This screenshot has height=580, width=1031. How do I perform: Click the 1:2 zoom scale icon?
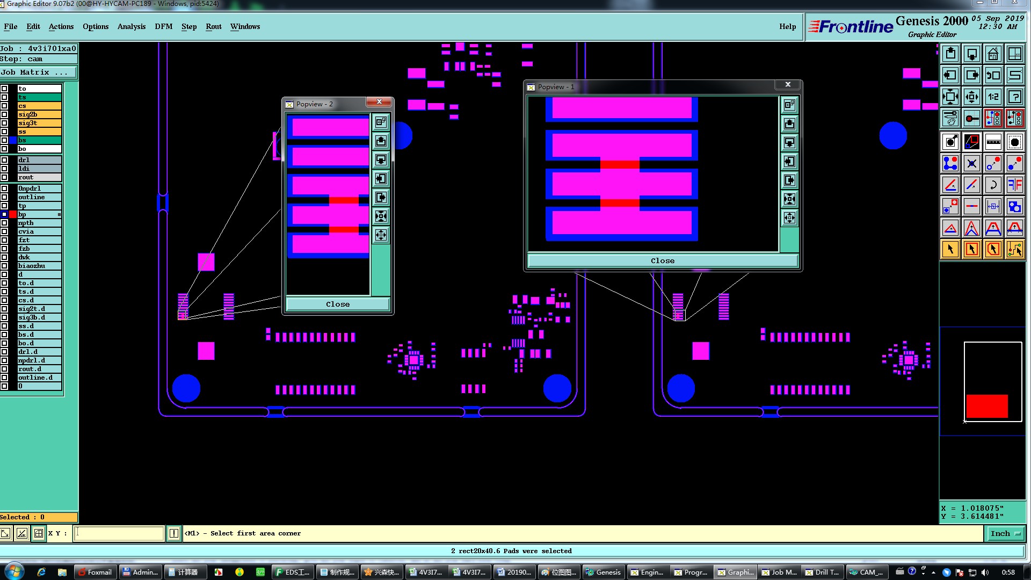coord(993,97)
